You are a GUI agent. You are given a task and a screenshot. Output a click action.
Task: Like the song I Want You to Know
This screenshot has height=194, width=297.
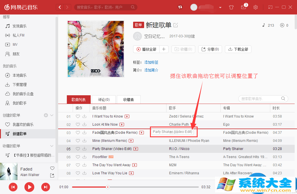click(x=78, y=116)
